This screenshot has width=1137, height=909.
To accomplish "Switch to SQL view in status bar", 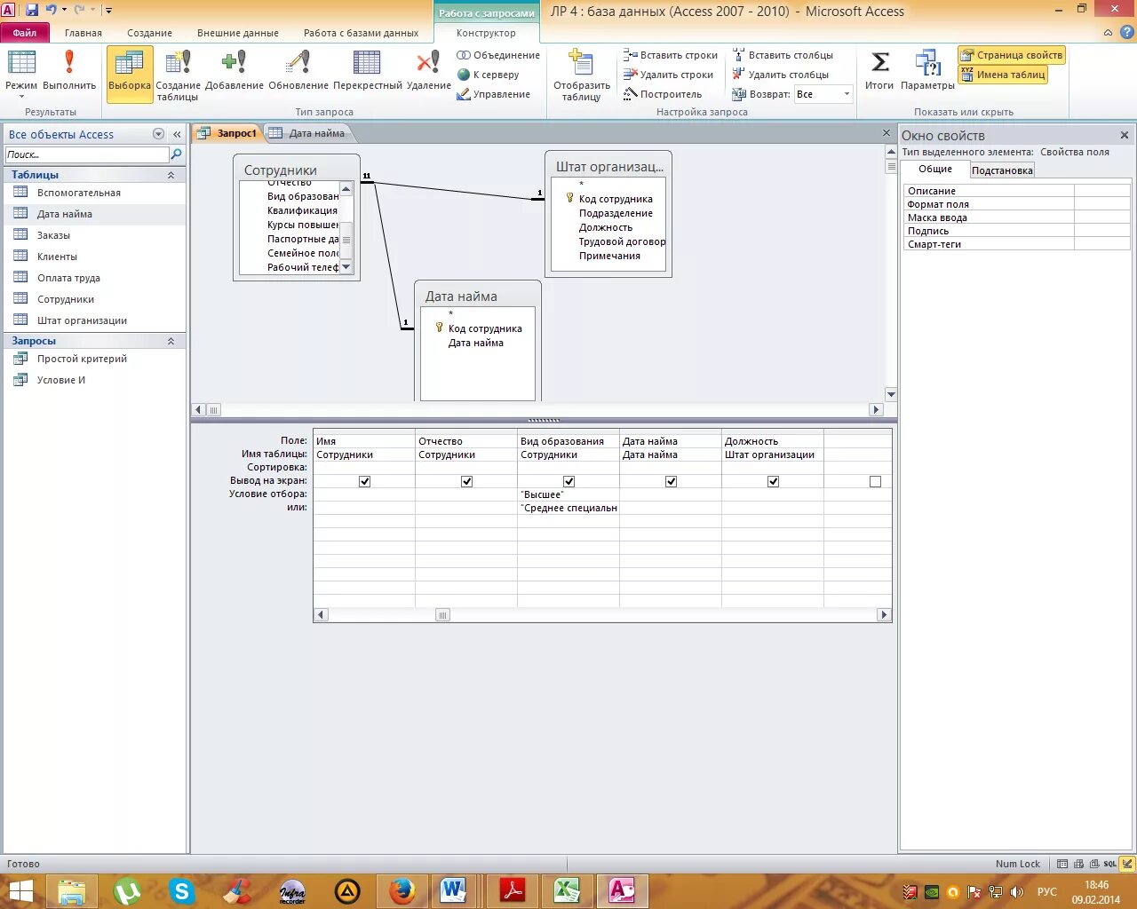I will (1109, 864).
